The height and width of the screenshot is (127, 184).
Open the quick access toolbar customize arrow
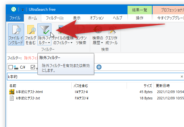tap(23, 10)
